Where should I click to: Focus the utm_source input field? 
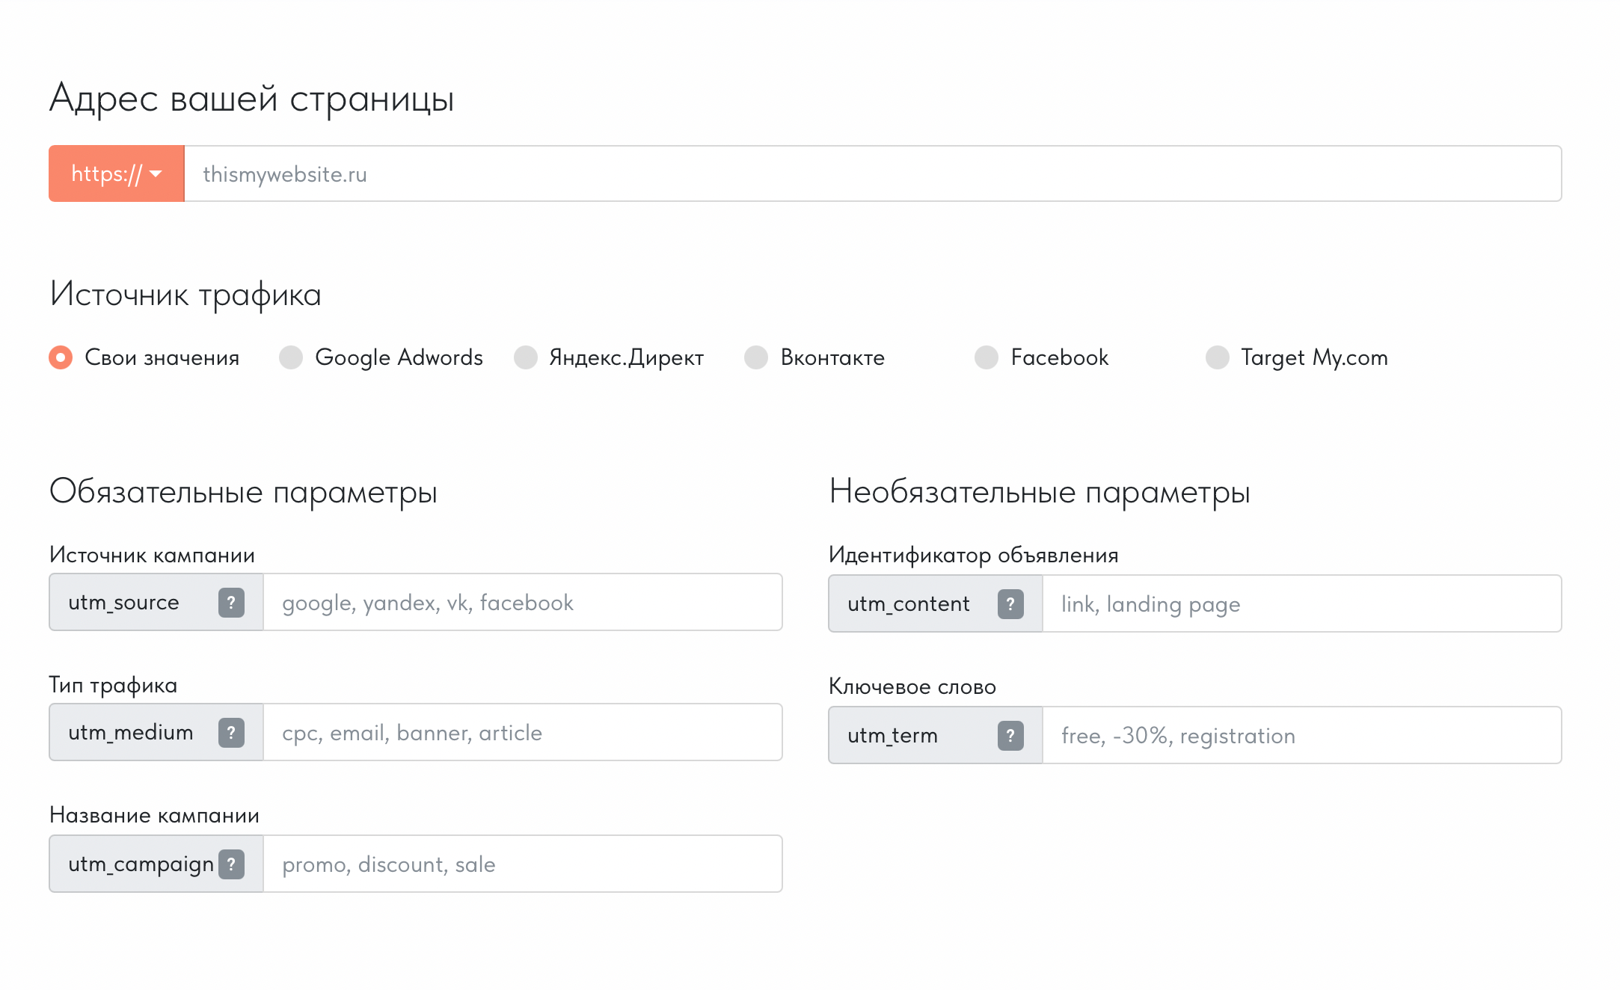[x=523, y=602]
